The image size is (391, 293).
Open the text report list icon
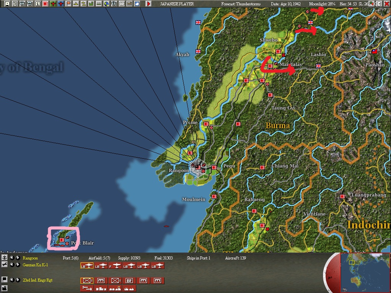click(x=15, y=4)
